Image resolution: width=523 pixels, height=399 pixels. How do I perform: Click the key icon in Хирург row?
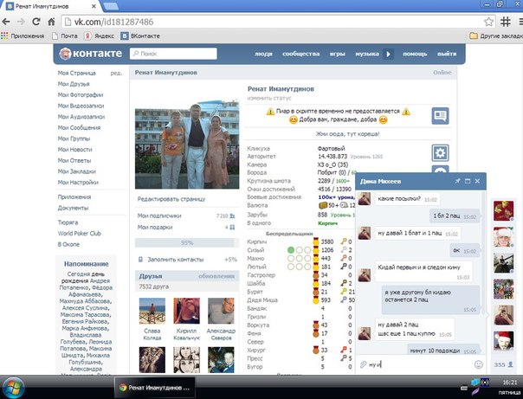[x=343, y=350]
